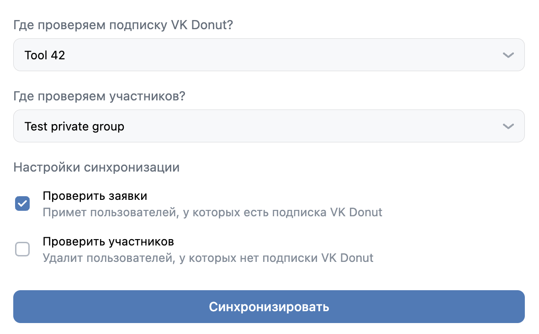Click the 'Где проверяем подписку VK Donut?' label
The width and height of the screenshot is (539, 334).
coord(123,25)
